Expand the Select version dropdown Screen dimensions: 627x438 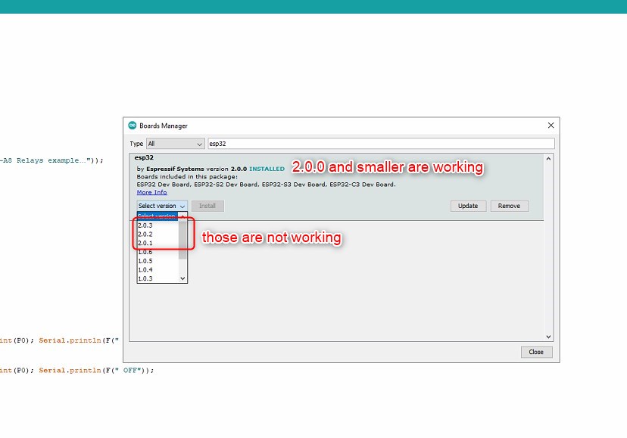[x=162, y=206]
